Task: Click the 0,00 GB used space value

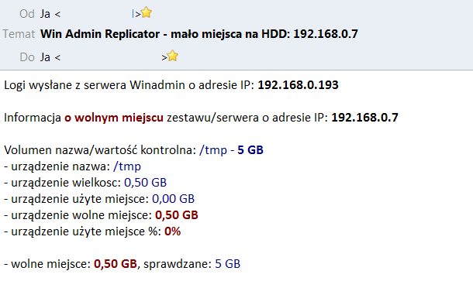Action: tap(173, 199)
